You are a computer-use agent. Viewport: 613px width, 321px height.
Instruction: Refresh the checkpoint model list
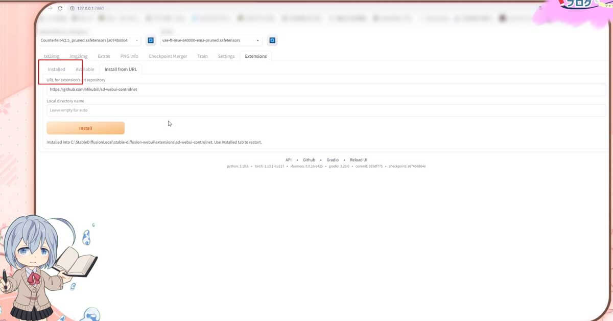tap(150, 40)
